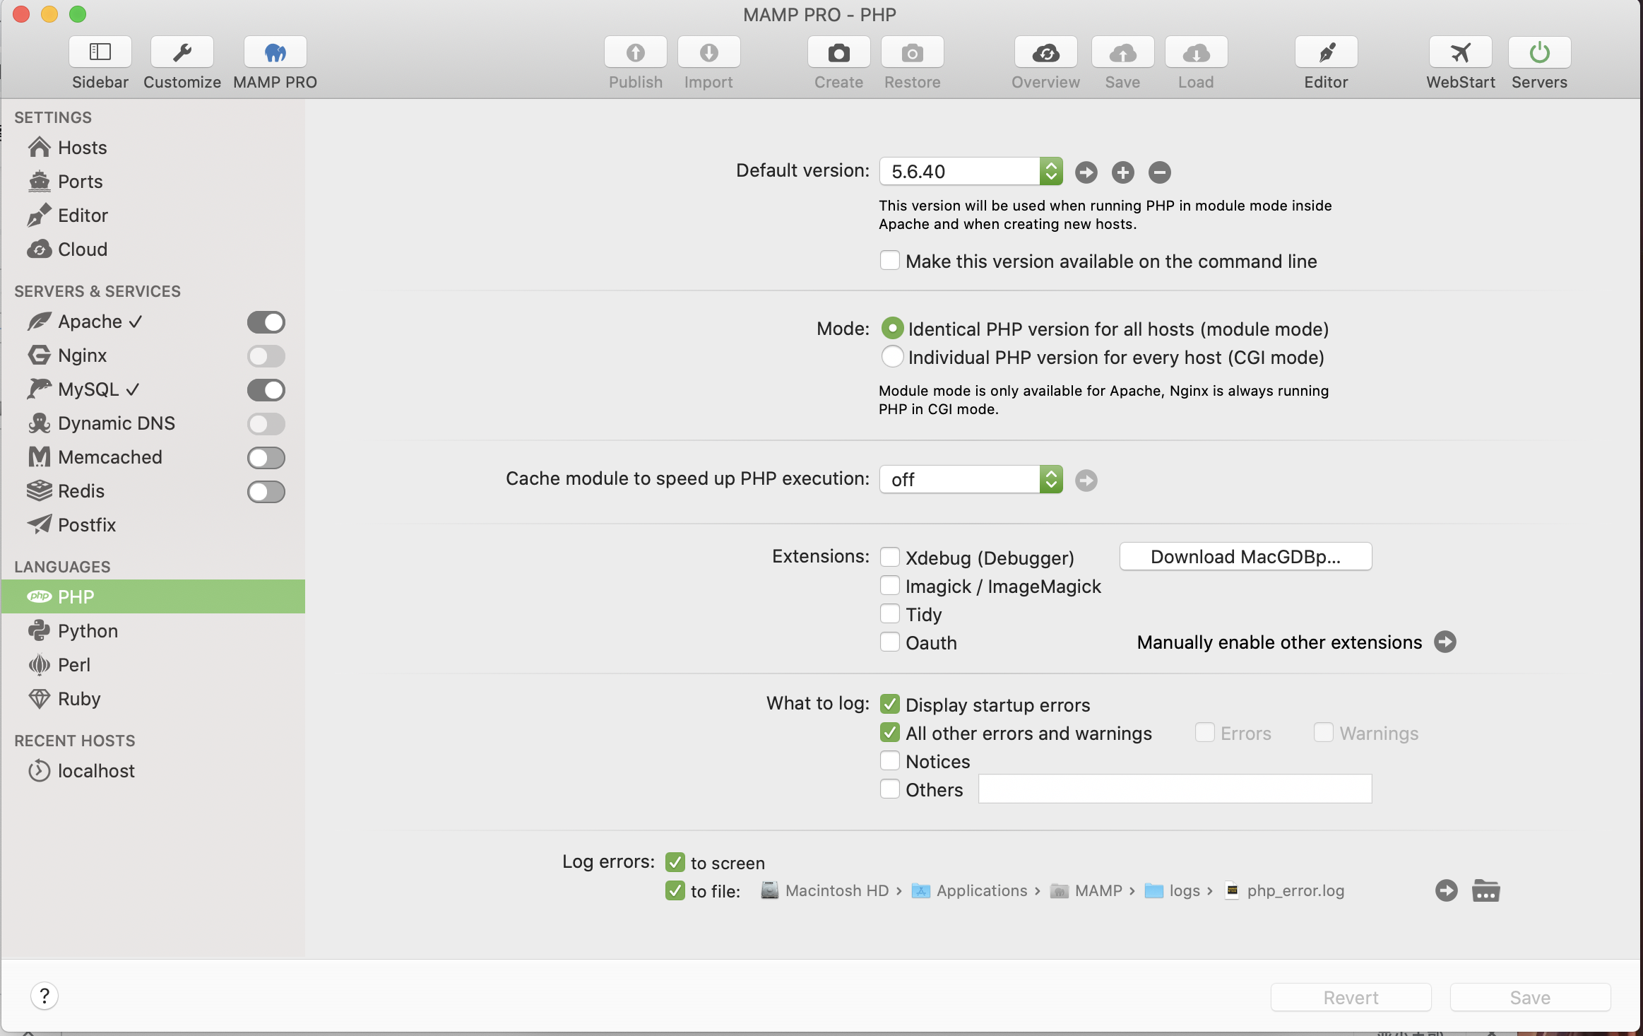Viewport: 1643px width, 1036px height.
Task: Enable the Nginx switch
Action: pos(266,356)
